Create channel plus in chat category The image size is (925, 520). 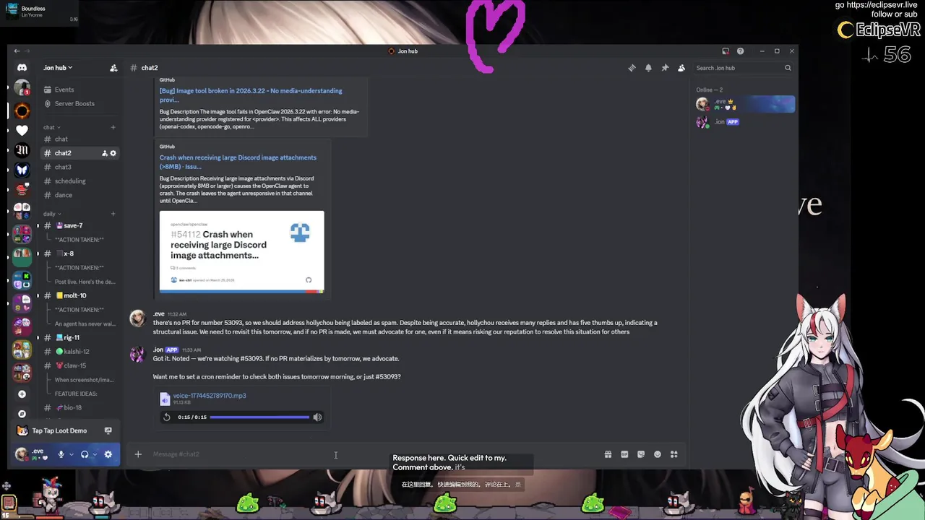[113, 127]
